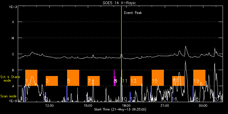Click the magenta bar near number 8
Screen dimensions: 228x114
point(114,78)
